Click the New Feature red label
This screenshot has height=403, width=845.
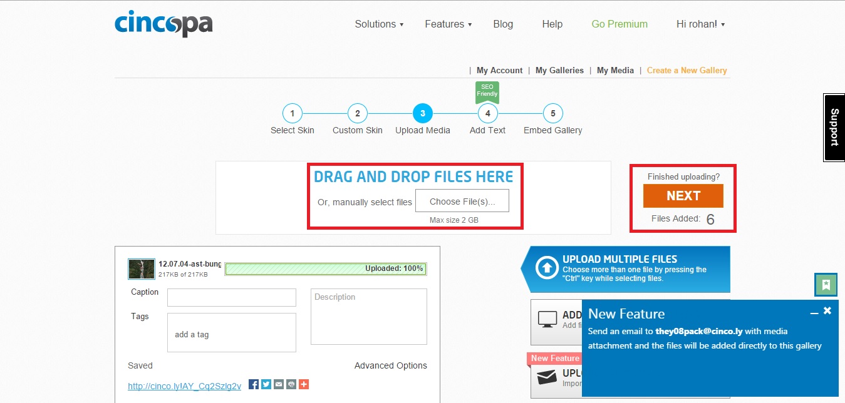[555, 359]
